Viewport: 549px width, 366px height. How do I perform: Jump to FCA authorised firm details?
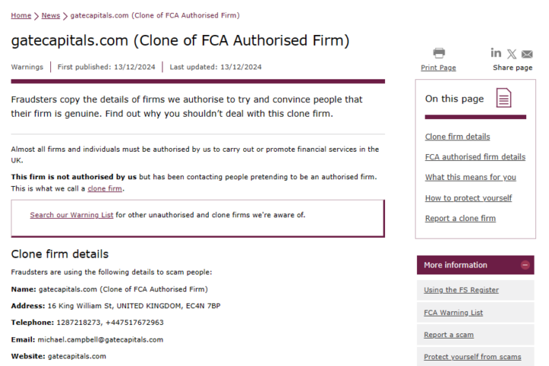tap(475, 157)
